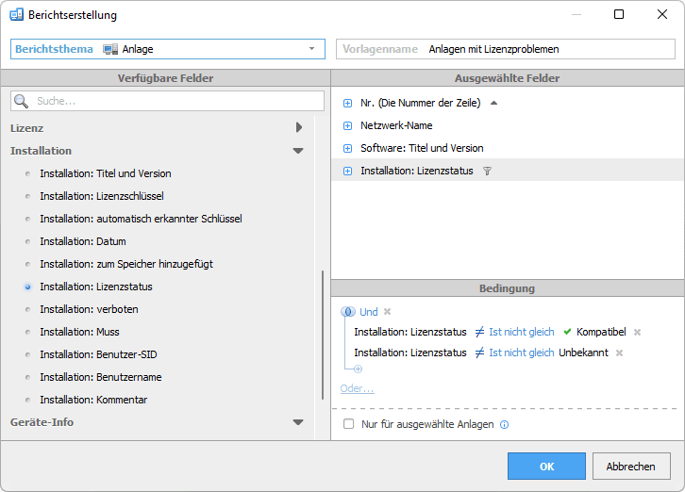
Task: Click the filter funnel icon on Installation: Lizenzstatus
Action: [487, 171]
